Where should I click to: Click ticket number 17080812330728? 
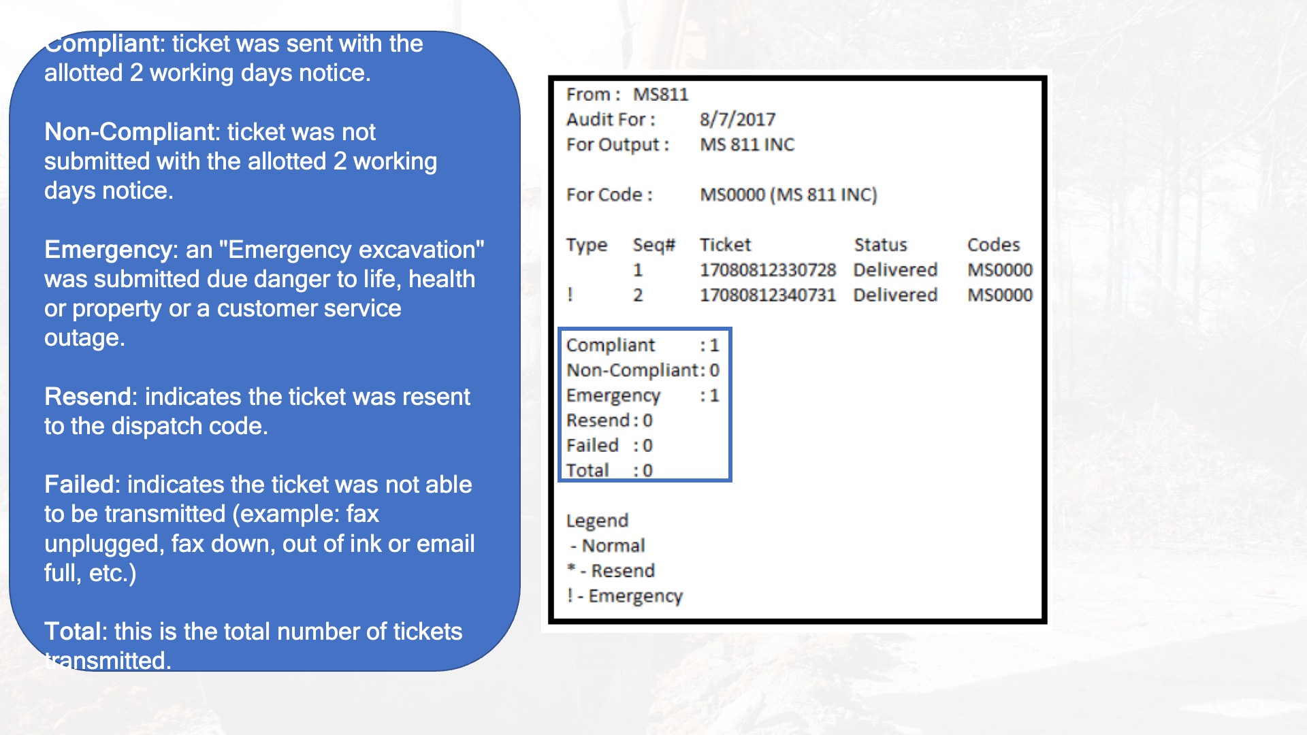[768, 270]
